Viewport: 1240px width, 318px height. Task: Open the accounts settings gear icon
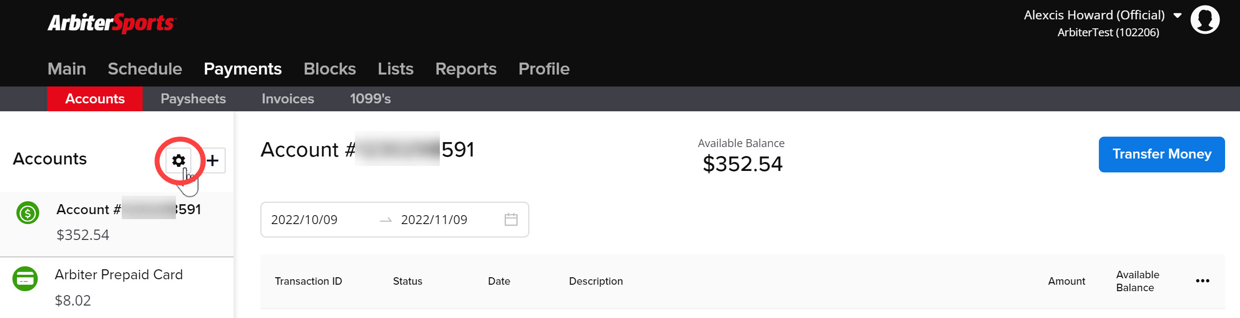178,160
